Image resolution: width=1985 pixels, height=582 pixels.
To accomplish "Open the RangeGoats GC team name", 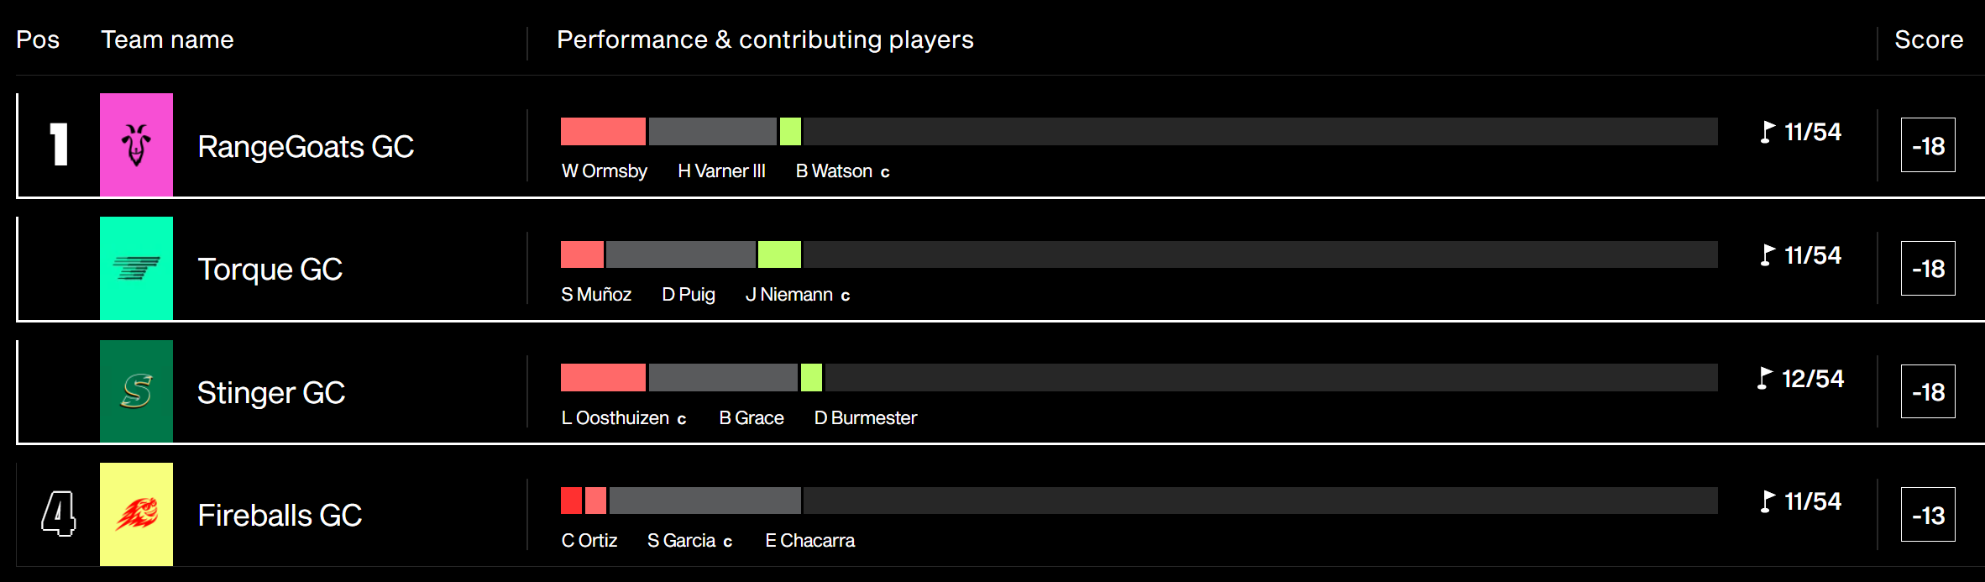I will (x=306, y=147).
